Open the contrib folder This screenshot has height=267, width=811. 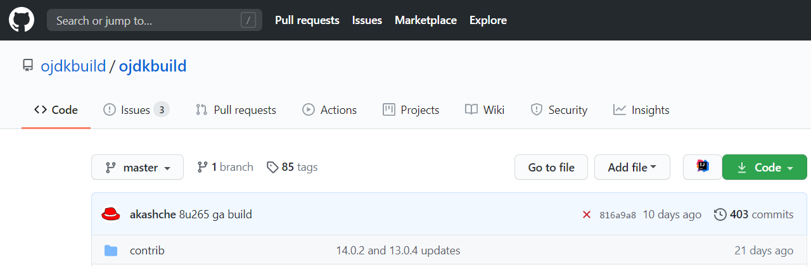point(147,251)
